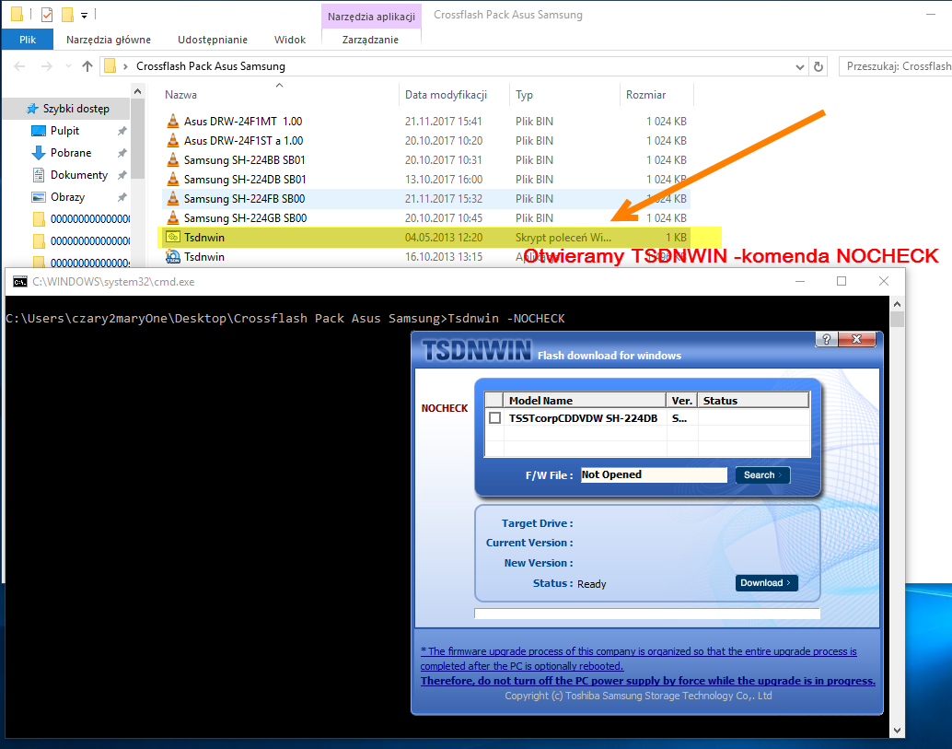Tick the TSSTcorpCDDVDW SH-224DB checkbox

coord(494,418)
